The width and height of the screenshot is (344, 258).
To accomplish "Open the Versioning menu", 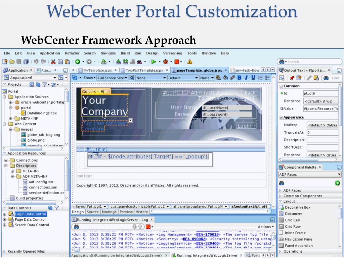I will tap(172, 53).
